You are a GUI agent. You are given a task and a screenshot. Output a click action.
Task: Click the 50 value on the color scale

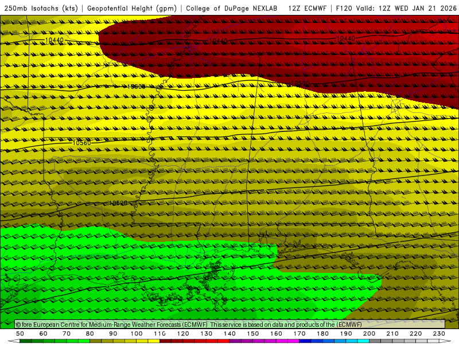[20, 334]
